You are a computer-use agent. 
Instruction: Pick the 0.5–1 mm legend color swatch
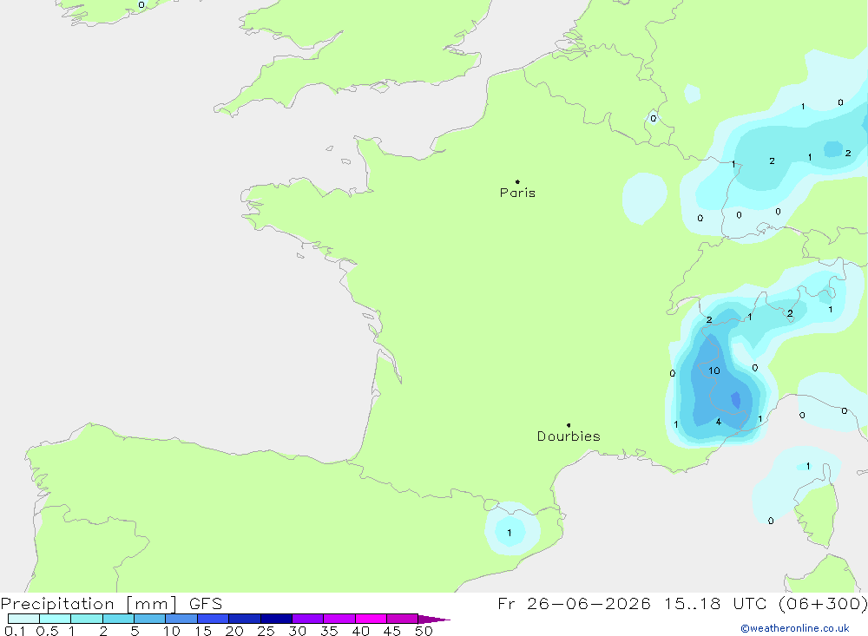[56, 619]
